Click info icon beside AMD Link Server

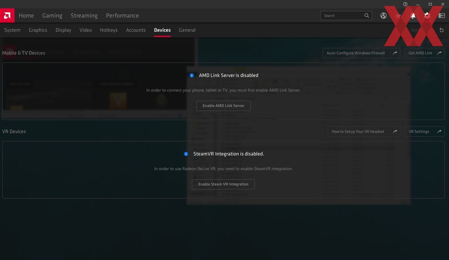pyautogui.click(x=192, y=75)
